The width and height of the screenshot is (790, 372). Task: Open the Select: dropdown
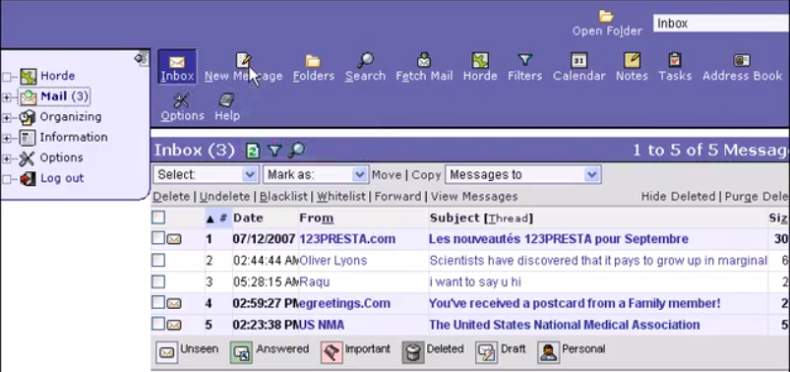pos(206,175)
